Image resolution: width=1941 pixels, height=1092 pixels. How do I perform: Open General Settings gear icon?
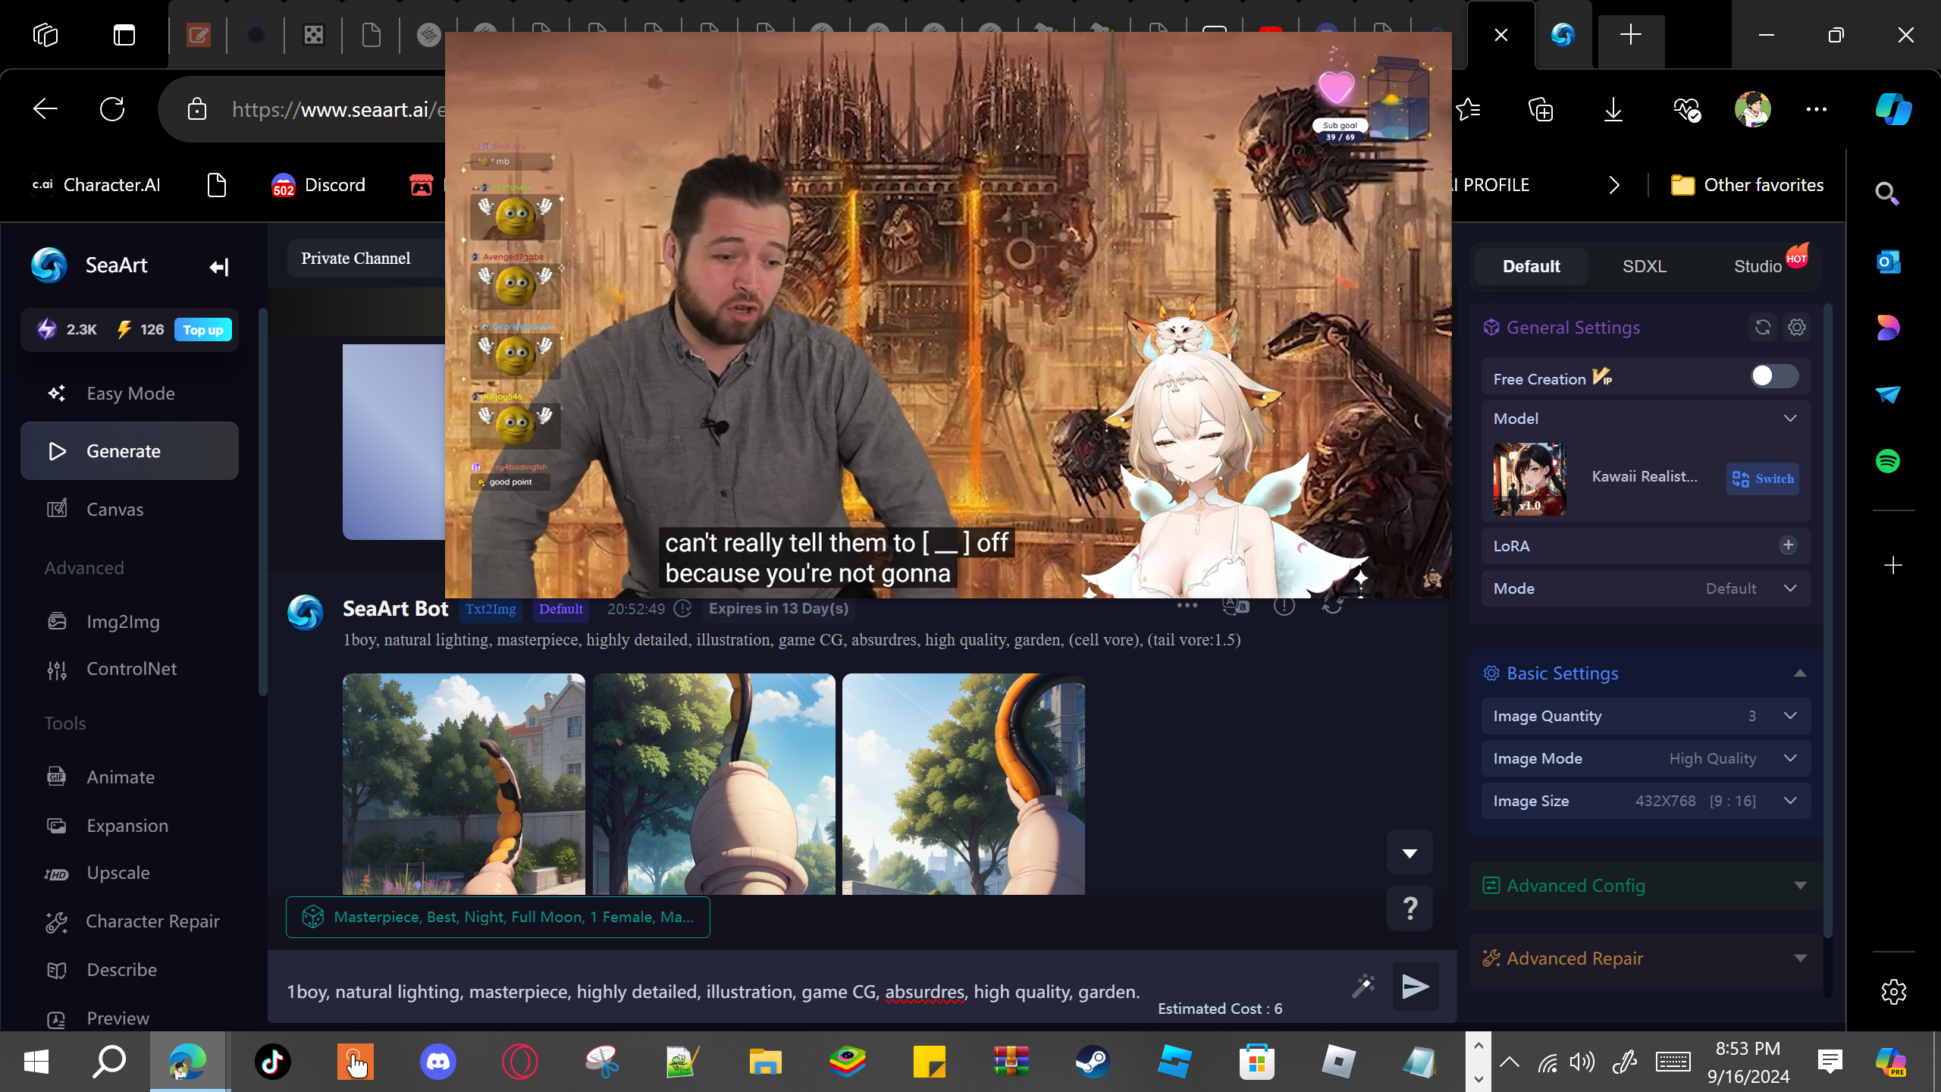[x=1797, y=328]
